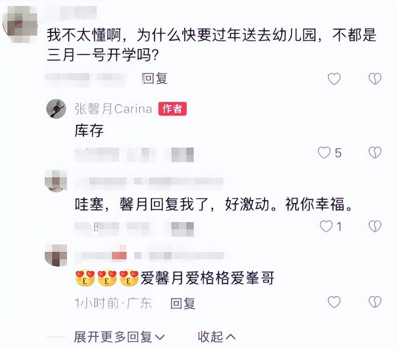Open avatar of the heart-eyes emoji commenter

[x=56, y=255]
